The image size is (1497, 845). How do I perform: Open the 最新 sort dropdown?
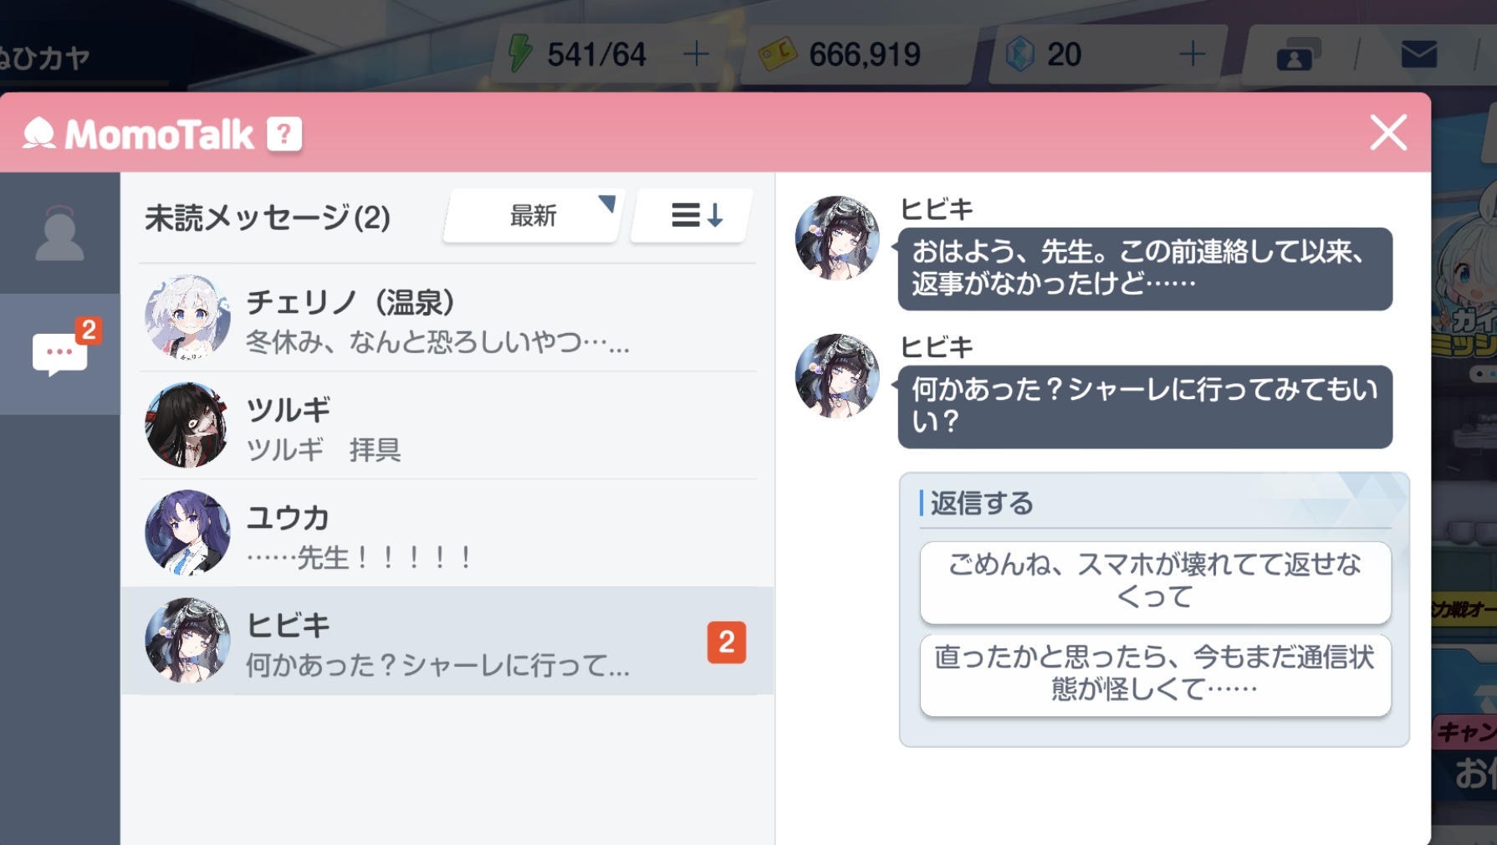pos(533,216)
